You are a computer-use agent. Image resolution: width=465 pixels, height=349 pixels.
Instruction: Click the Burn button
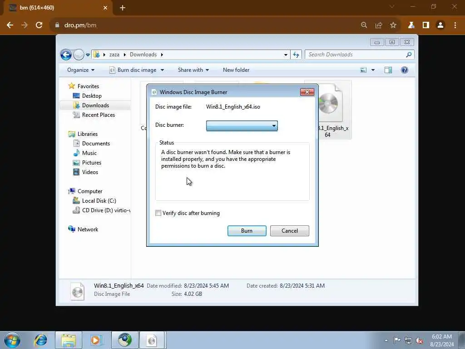pos(247,231)
